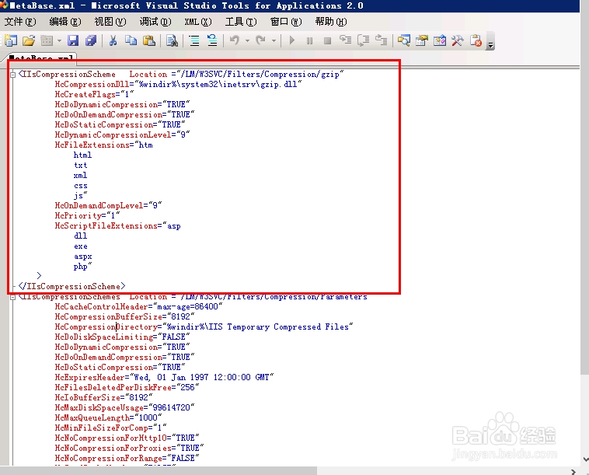Viewport: 589px width, 475px height.
Task: Click the Add New Item icon
Action: (x=47, y=40)
